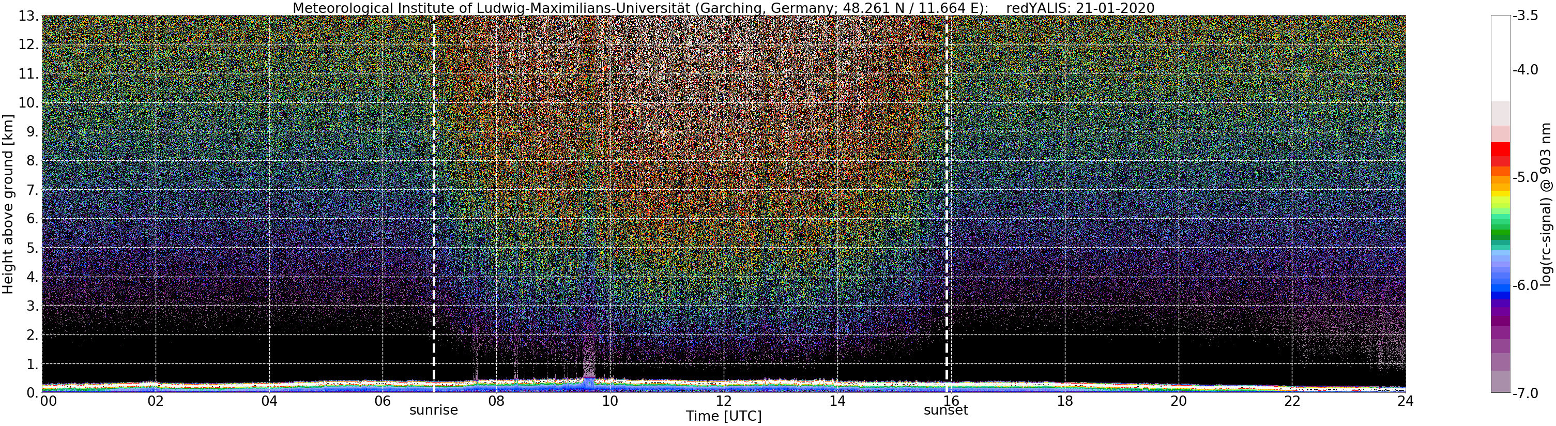Click the y-axis tick label '4.'

coord(33,277)
